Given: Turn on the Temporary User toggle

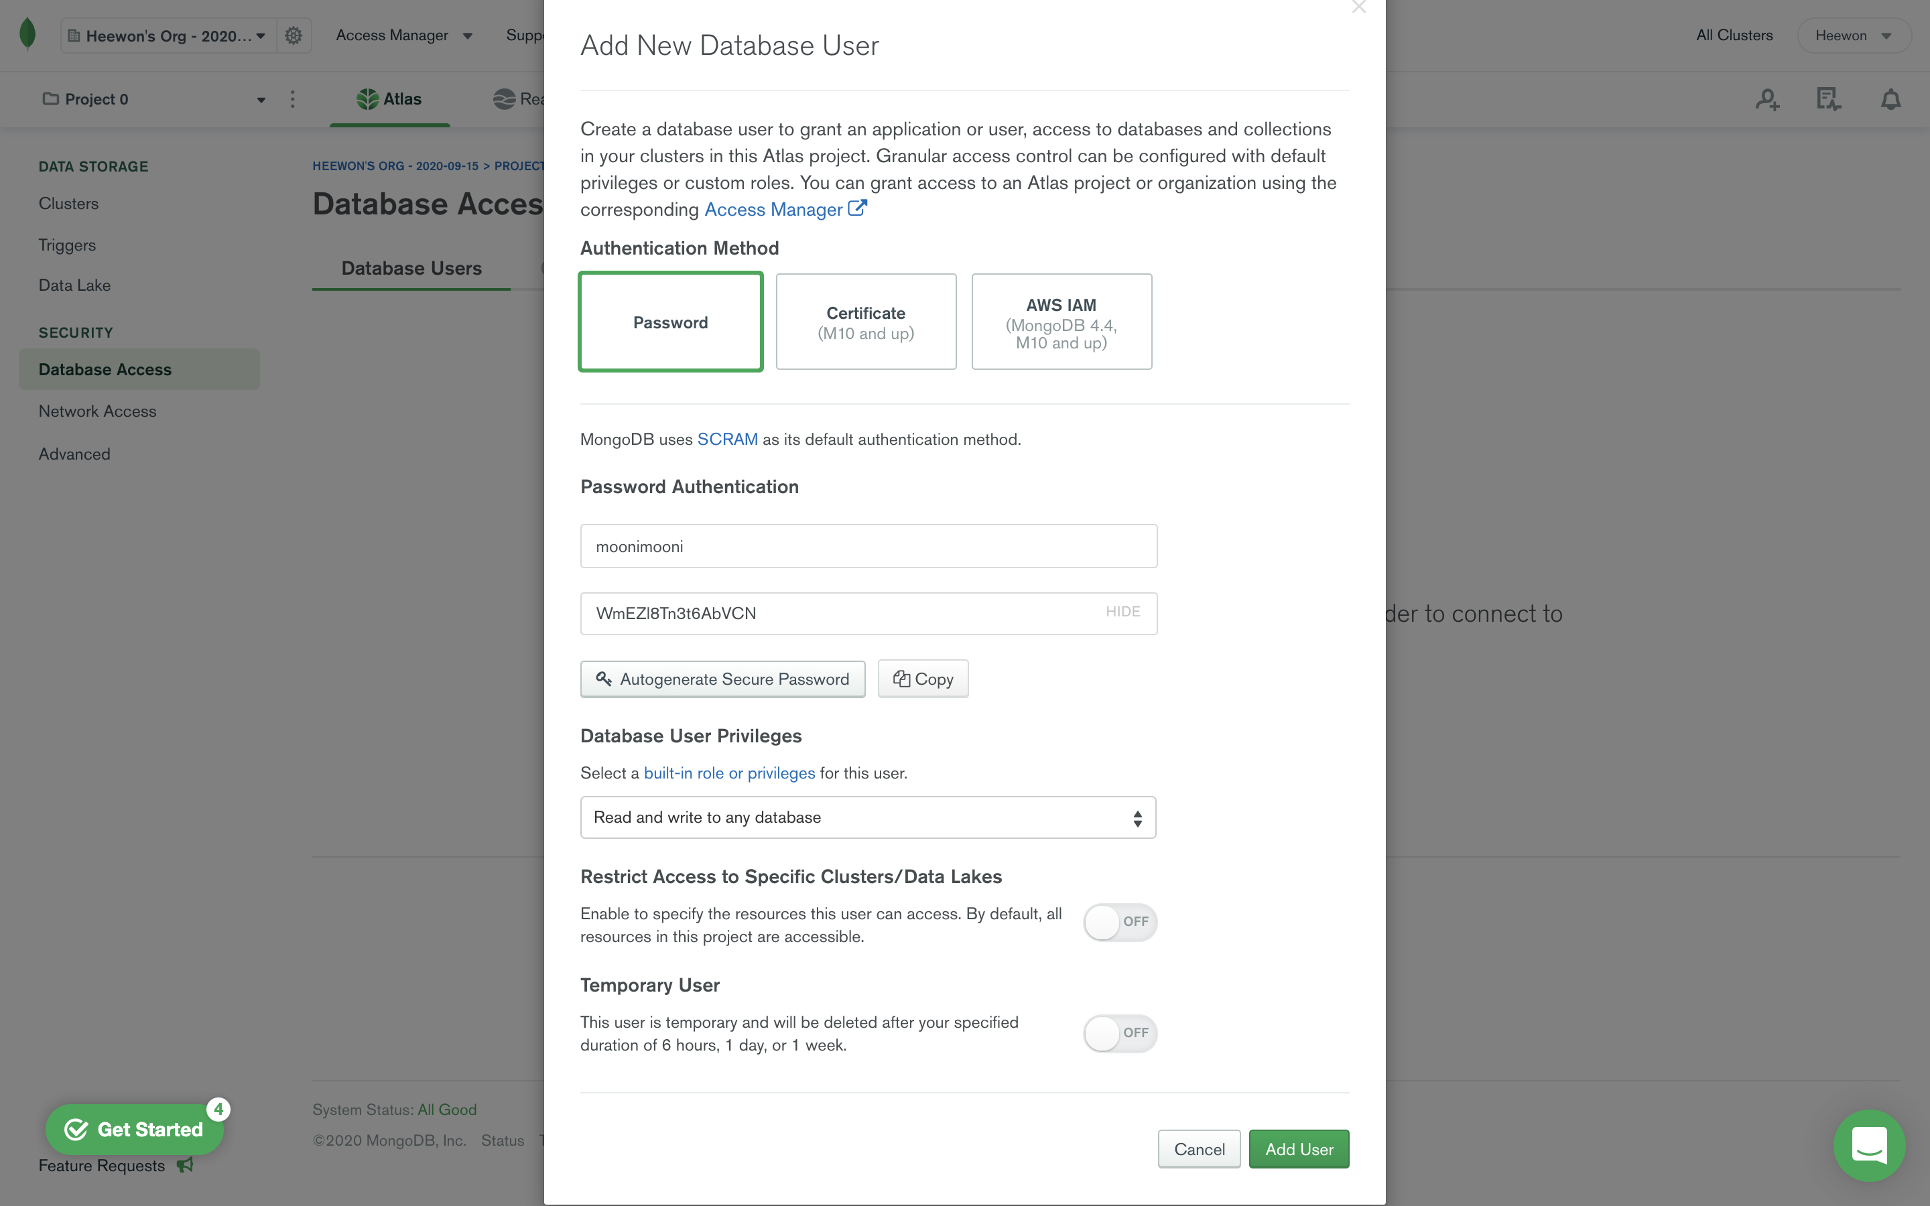Looking at the screenshot, I should point(1119,1033).
